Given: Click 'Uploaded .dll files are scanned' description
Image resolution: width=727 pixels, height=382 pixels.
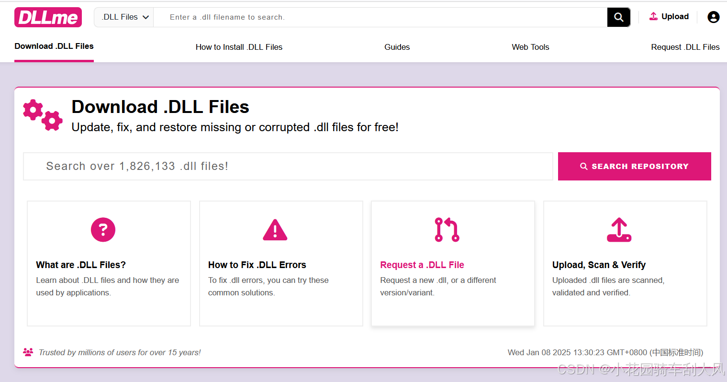Looking at the screenshot, I should (608, 286).
